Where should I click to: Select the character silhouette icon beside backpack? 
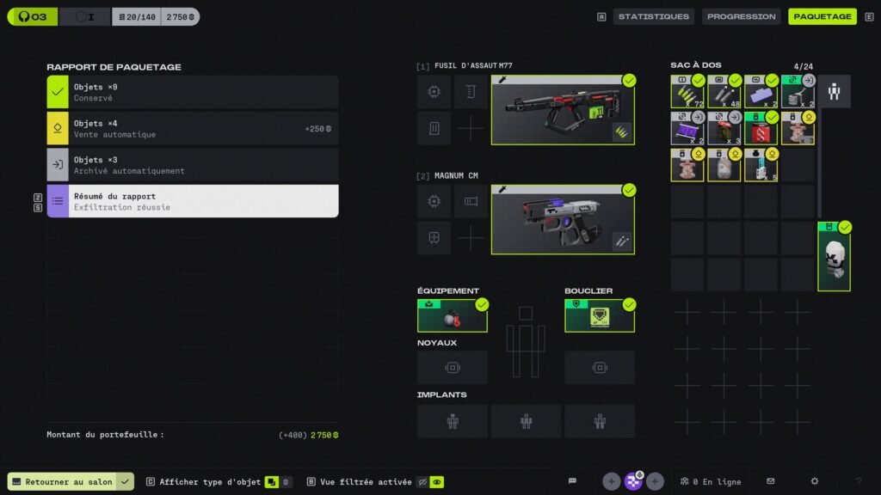tap(834, 92)
